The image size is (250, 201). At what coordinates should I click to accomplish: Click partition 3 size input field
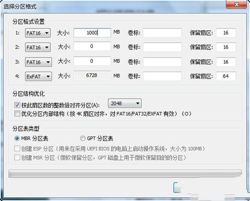92,61
